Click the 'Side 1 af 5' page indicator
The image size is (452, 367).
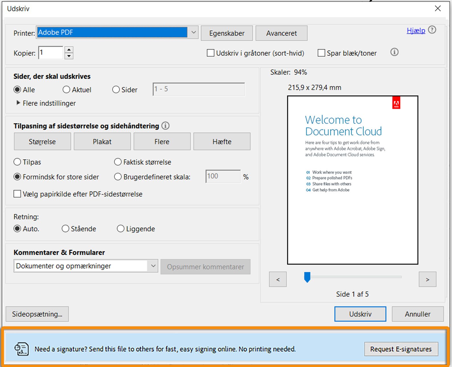tap(352, 294)
